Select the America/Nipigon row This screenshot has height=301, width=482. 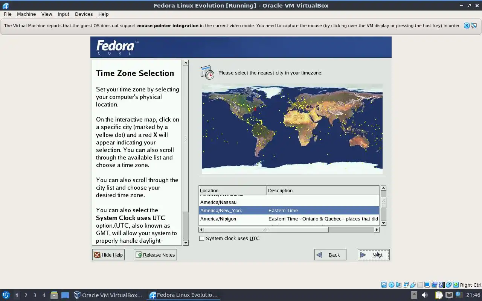(x=289, y=219)
